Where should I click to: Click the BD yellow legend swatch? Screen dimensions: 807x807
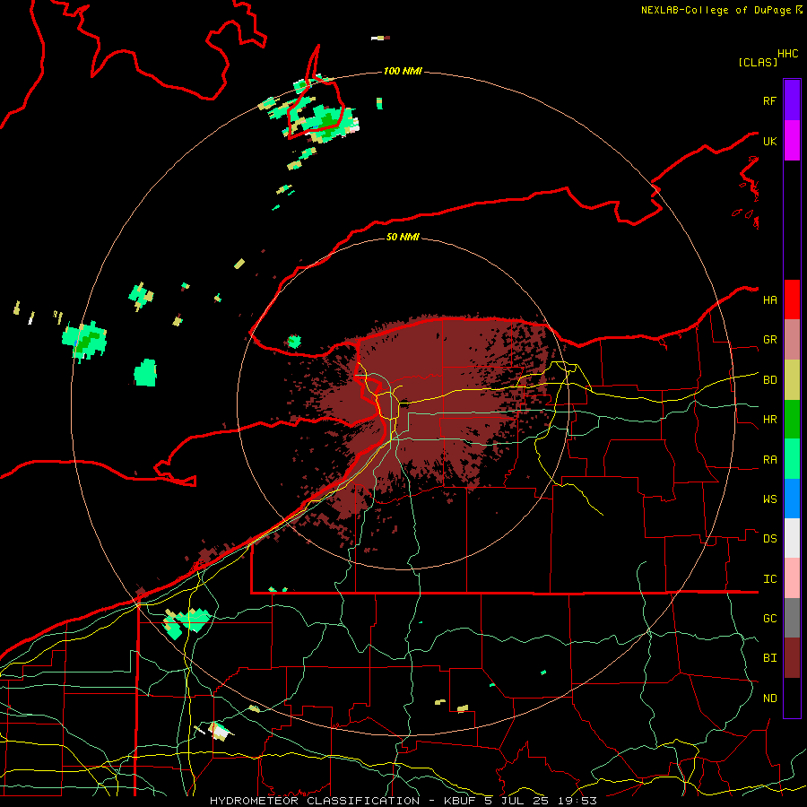(x=792, y=380)
